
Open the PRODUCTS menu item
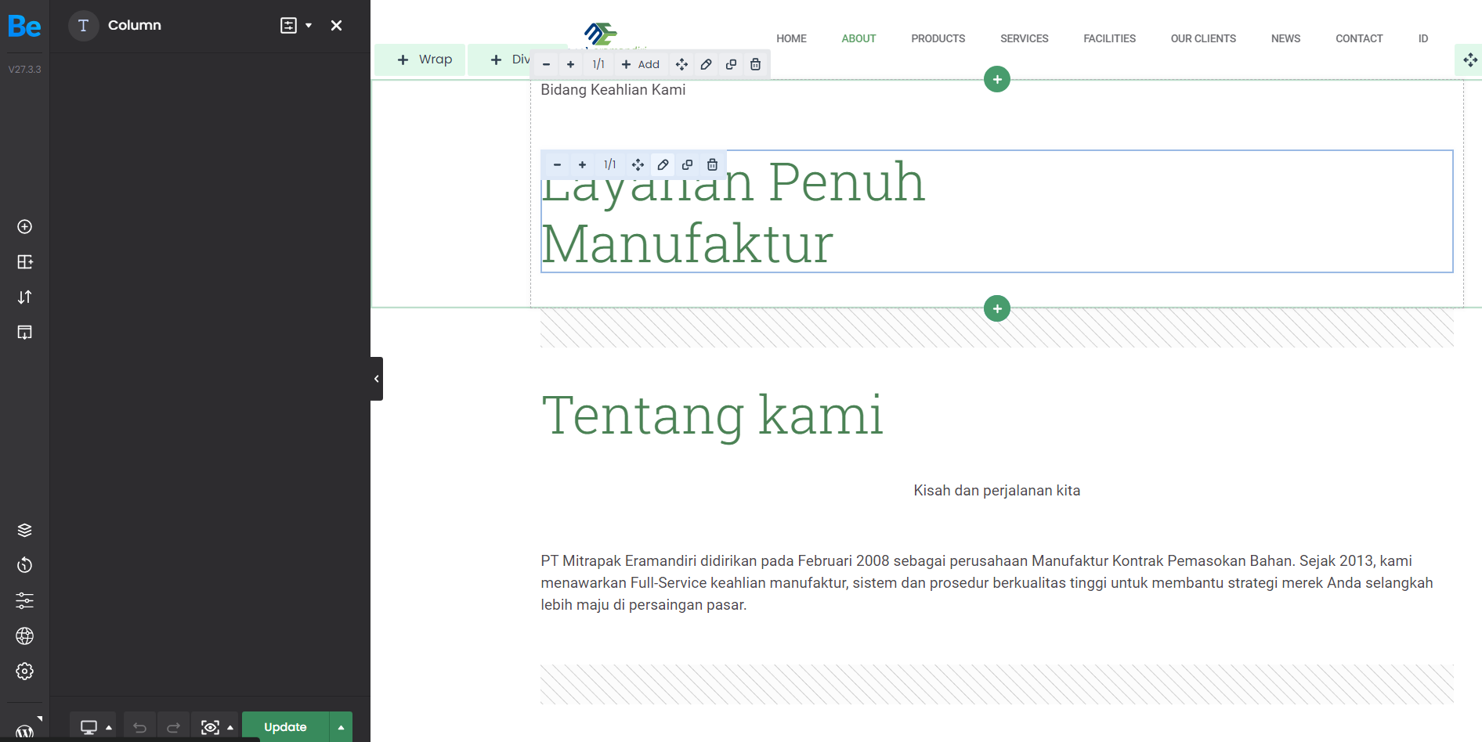click(938, 38)
